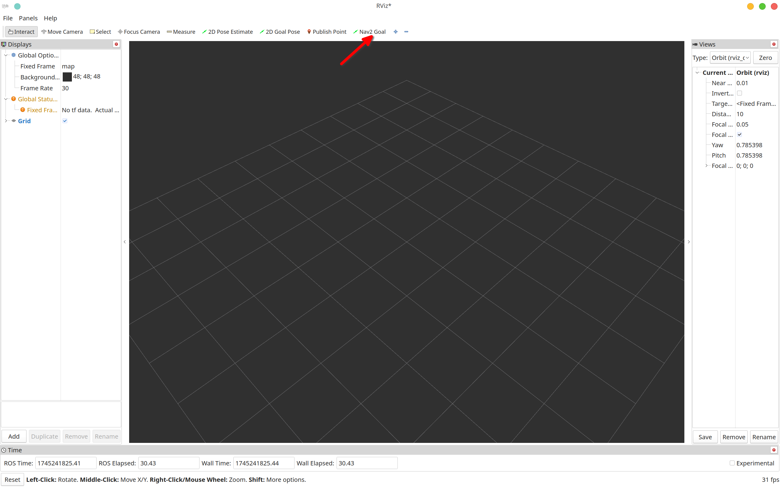The height and width of the screenshot is (487, 780).
Task: Expand the Grid display node
Action: click(6, 121)
